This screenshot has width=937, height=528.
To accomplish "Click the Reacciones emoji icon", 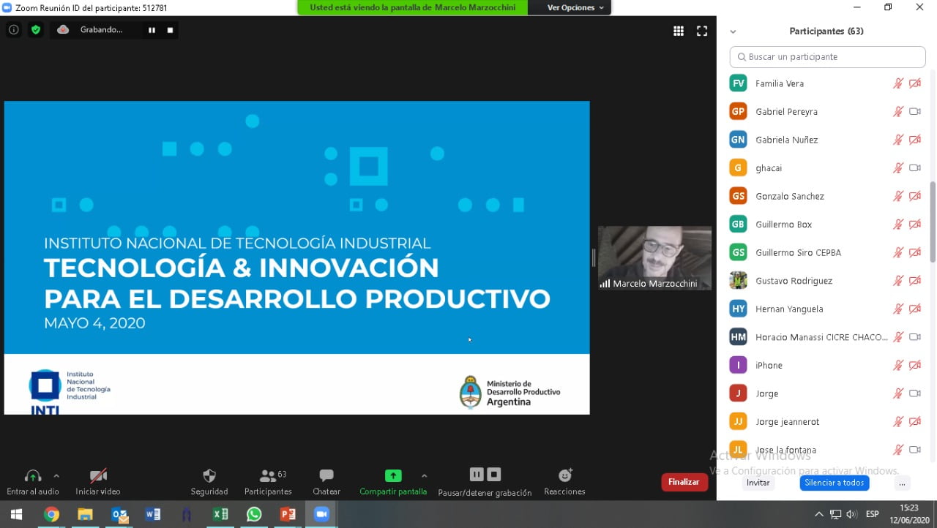I will (x=564, y=475).
